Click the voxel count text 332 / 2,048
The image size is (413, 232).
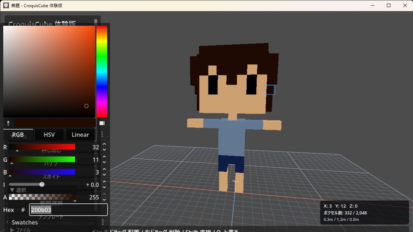tap(345, 213)
